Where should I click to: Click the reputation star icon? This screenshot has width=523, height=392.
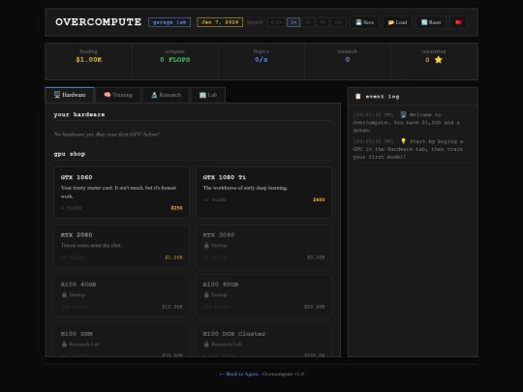coord(439,60)
